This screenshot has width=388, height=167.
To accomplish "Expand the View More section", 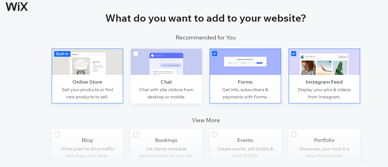I will (206, 120).
